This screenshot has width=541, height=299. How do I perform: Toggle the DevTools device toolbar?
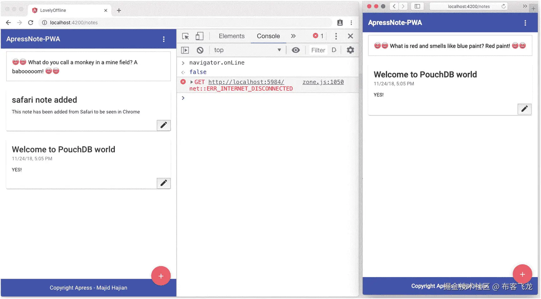pos(199,36)
